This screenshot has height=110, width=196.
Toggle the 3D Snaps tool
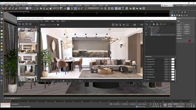72,9
